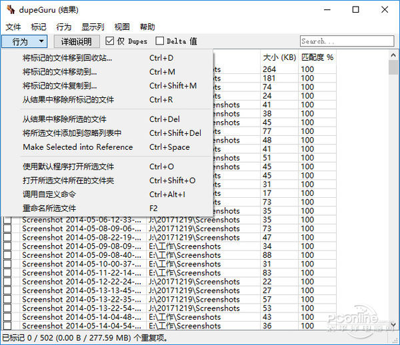Sort by 匹配度 % column header

tap(317, 57)
